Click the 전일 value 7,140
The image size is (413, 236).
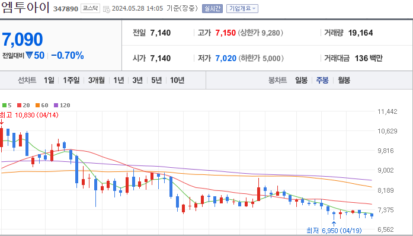point(161,33)
